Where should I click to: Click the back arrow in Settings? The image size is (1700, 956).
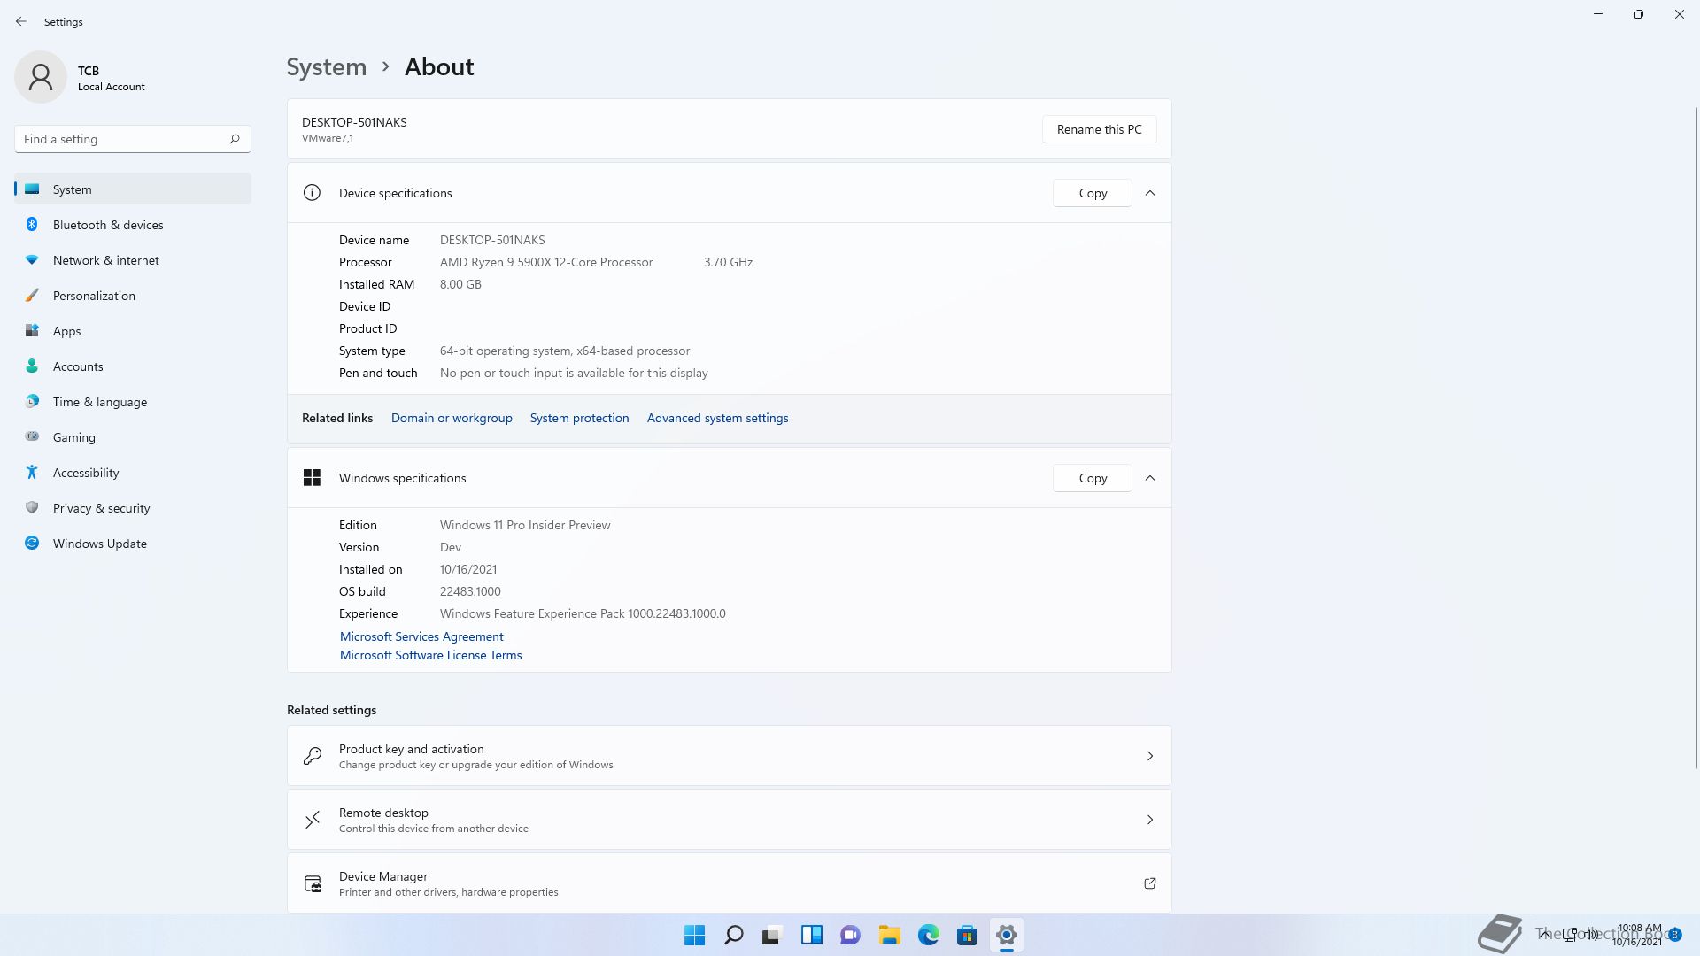(21, 21)
